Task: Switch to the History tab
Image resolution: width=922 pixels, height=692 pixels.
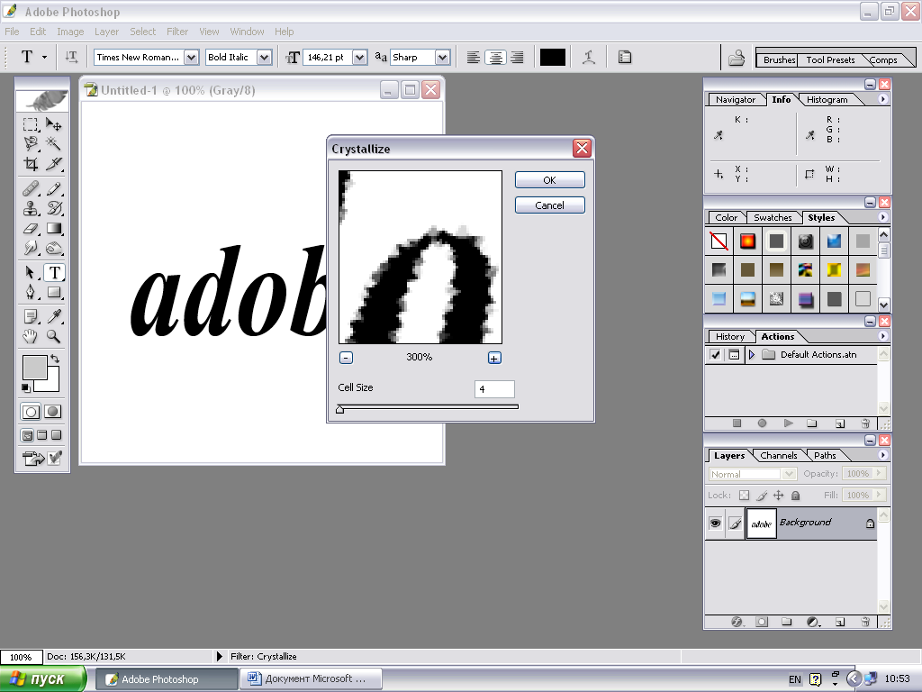Action: 729,337
